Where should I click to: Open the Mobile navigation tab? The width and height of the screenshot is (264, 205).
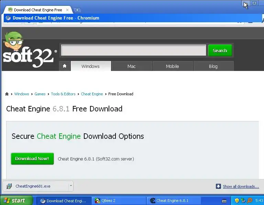pyautogui.click(x=173, y=66)
